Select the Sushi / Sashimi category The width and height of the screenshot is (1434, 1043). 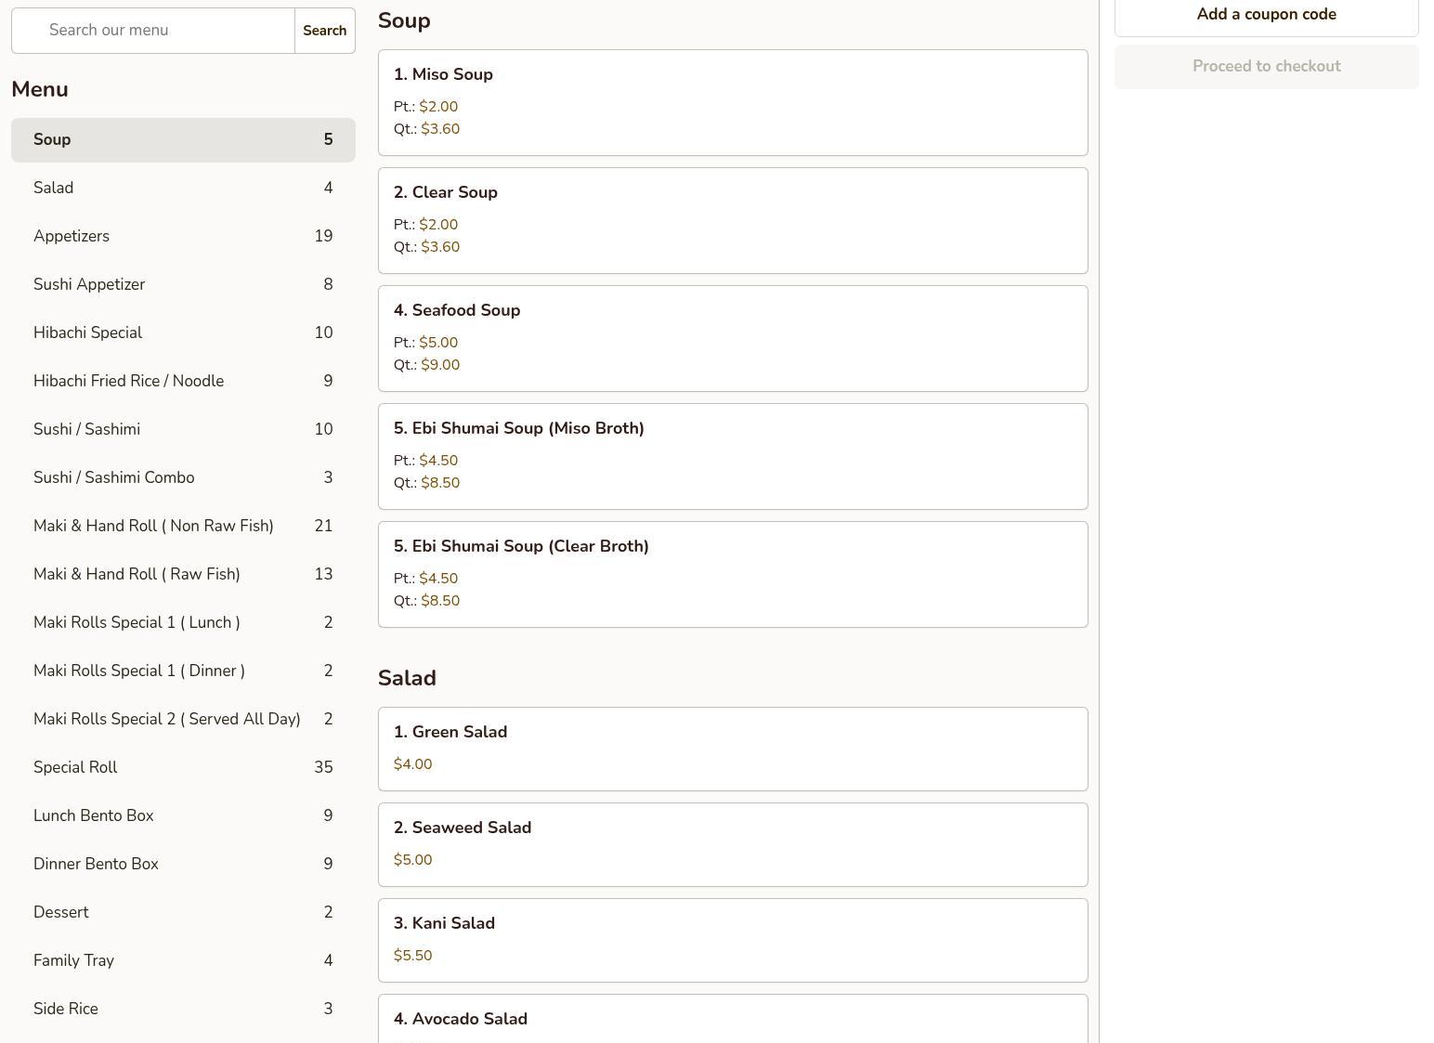click(x=183, y=430)
